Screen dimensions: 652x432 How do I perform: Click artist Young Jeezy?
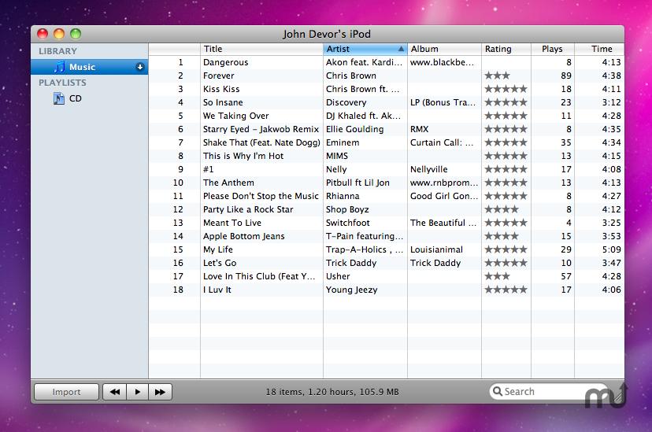(x=351, y=290)
